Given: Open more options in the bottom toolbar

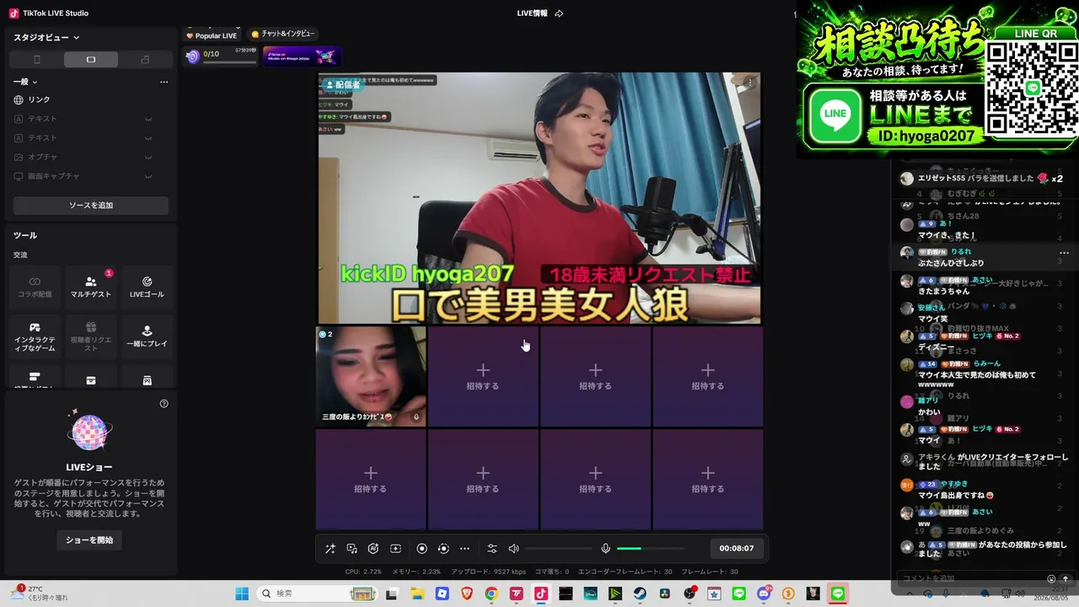Looking at the screenshot, I should tap(464, 549).
